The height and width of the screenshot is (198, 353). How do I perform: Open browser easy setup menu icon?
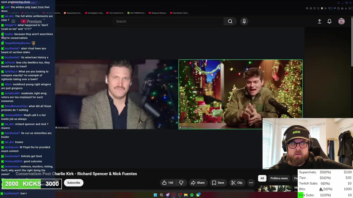pos(350,8)
